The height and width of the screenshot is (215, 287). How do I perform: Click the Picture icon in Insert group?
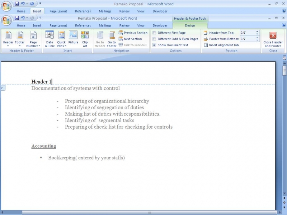[x=73, y=39]
